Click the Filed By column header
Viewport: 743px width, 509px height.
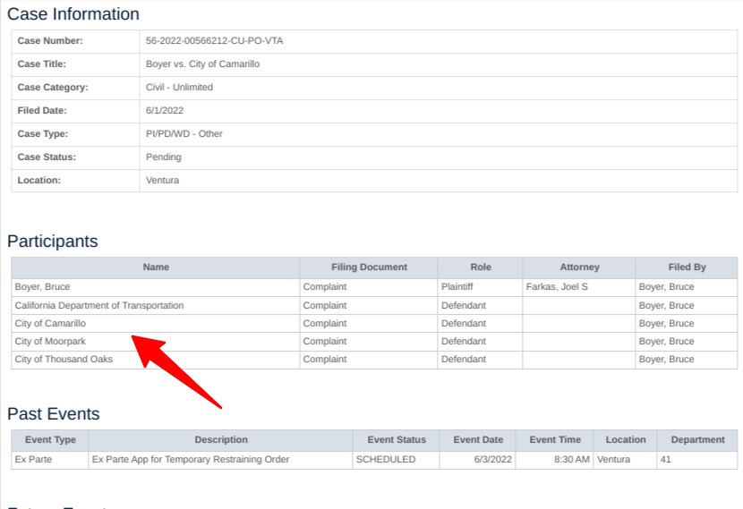tap(687, 267)
